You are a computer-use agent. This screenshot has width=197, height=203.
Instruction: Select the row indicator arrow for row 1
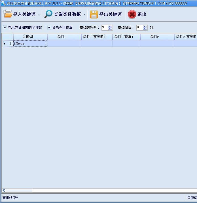point(5,44)
